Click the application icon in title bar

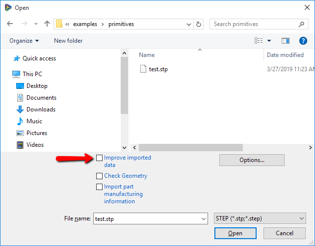click(8, 8)
